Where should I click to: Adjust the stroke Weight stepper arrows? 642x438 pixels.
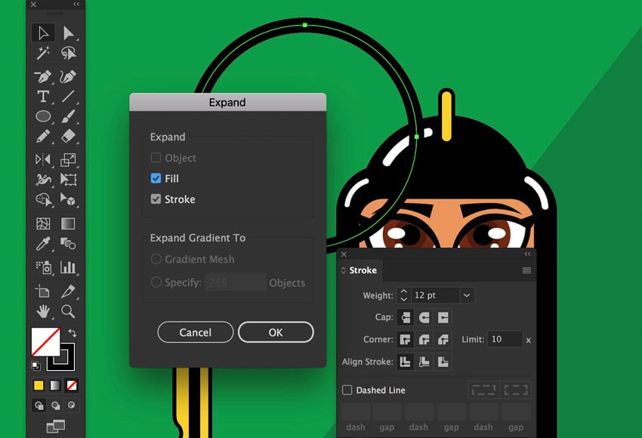pos(404,295)
